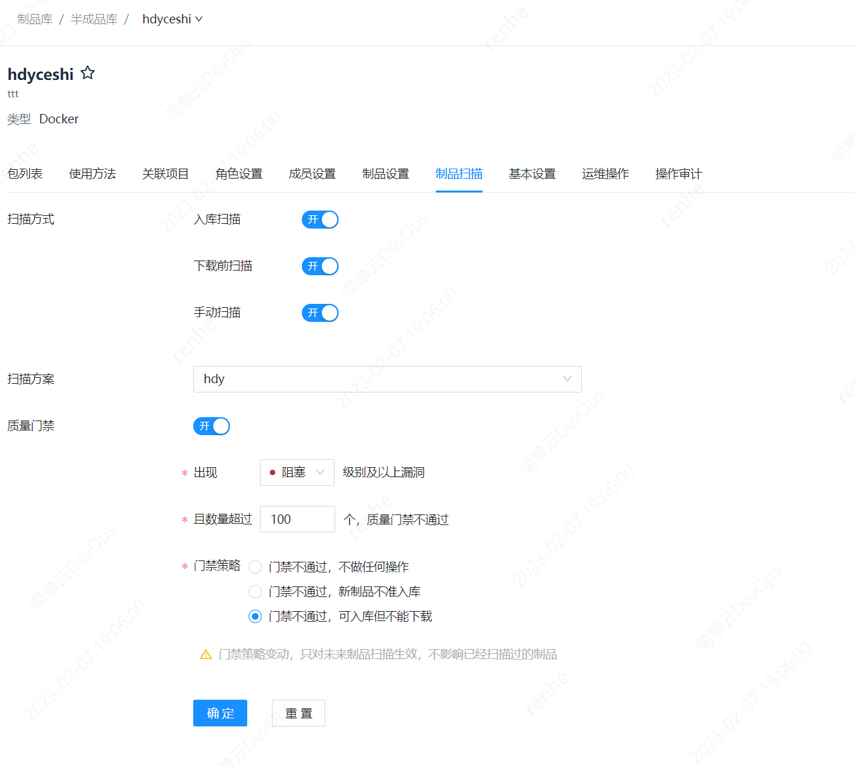Open the 扫描方案 hdy dropdown
The width and height of the screenshot is (855, 767).
[387, 379]
